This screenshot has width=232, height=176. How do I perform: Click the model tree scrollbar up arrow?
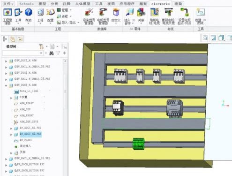click(65, 61)
